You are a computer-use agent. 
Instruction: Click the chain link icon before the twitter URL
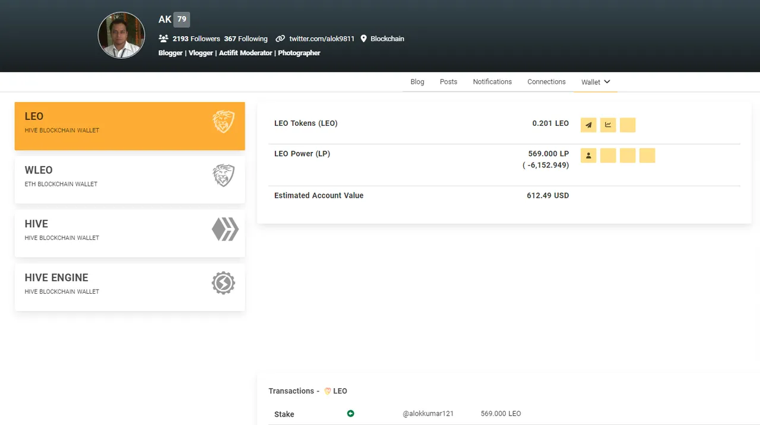click(x=280, y=39)
